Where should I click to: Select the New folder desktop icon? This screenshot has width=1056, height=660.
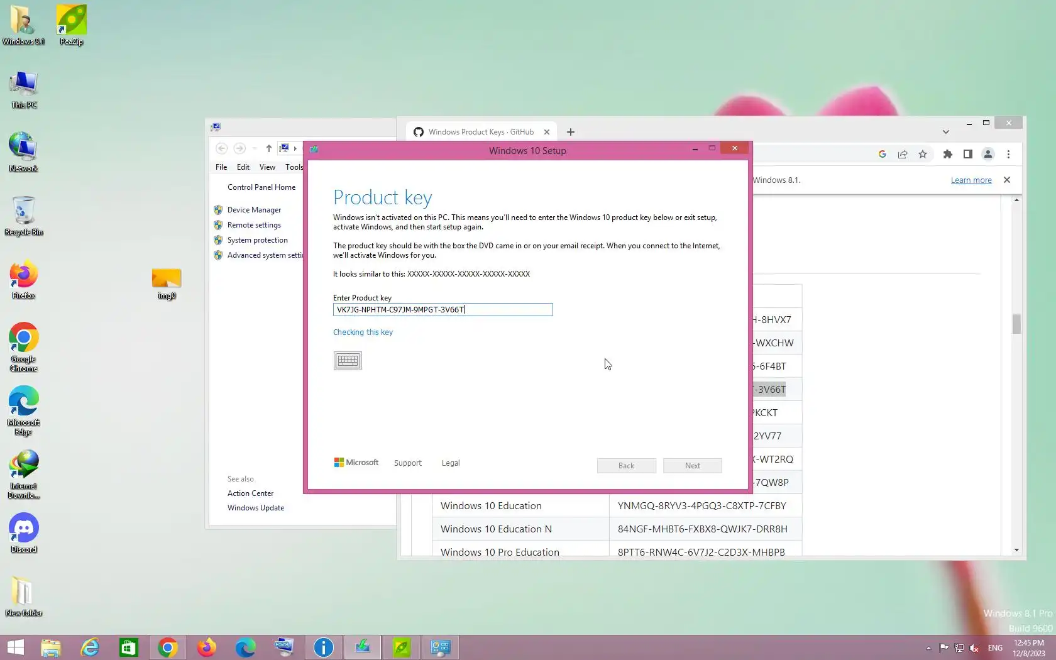24,597
